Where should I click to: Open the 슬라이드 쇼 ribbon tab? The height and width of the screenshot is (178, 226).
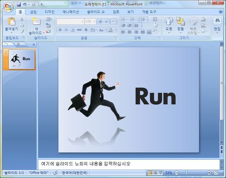pyautogui.click(x=96, y=12)
